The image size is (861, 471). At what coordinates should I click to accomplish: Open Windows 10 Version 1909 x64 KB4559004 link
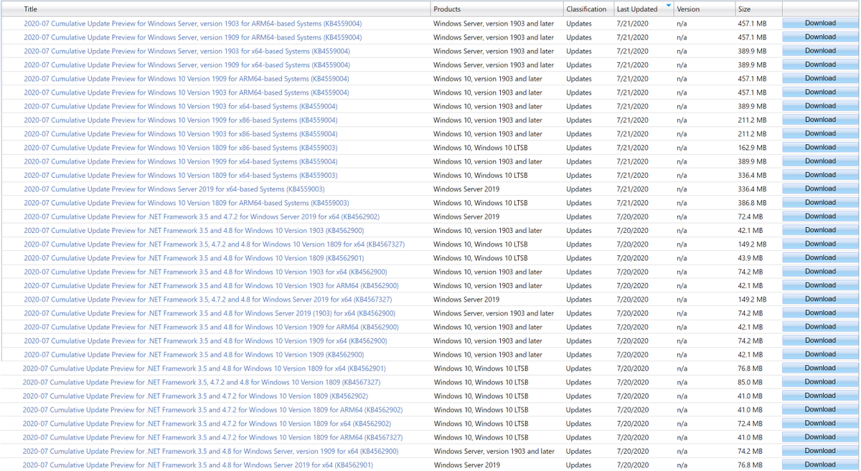(181, 161)
